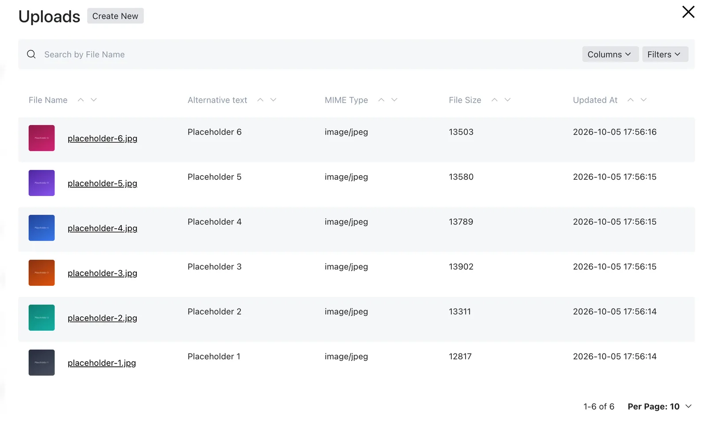Sort File Size descending arrow
Viewport: 708px width, 431px height.
(508, 100)
